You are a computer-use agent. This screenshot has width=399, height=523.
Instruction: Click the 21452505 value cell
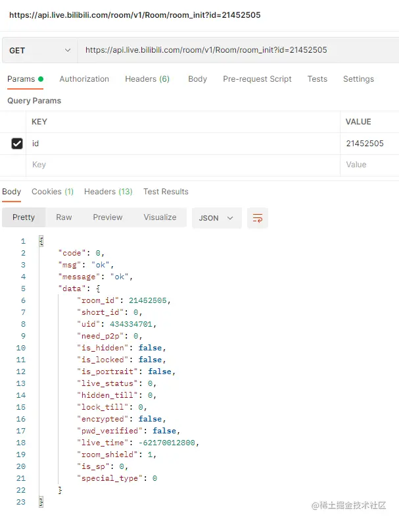[369, 144]
